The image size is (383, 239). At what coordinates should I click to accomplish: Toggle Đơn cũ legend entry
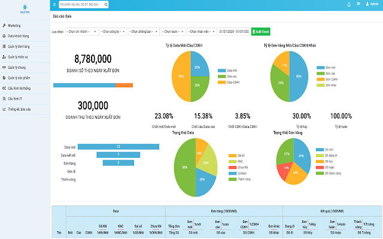click(326, 73)
